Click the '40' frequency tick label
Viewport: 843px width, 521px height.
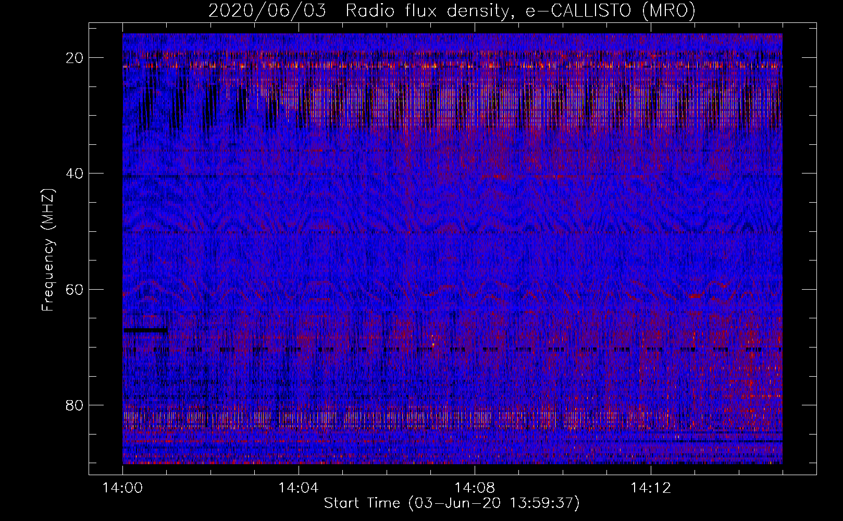75,173
